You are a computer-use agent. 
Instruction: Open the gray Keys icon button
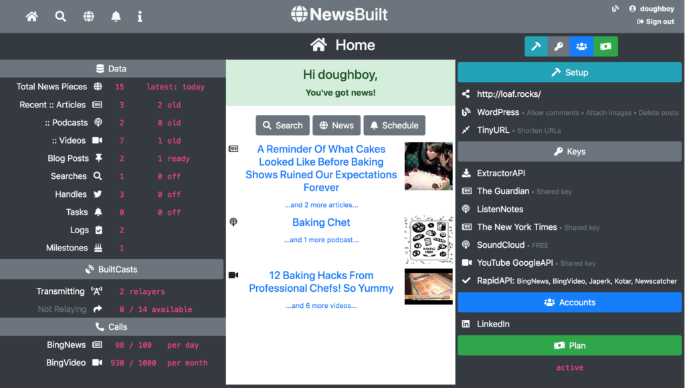[x=559, y=46]
